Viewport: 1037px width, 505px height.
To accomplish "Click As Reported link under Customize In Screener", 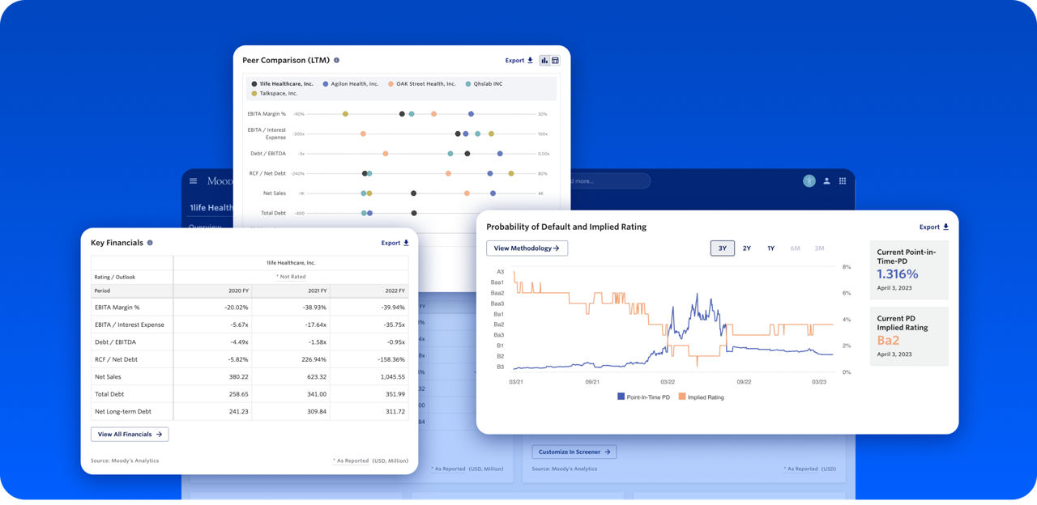I will click(x=803, y=469).
